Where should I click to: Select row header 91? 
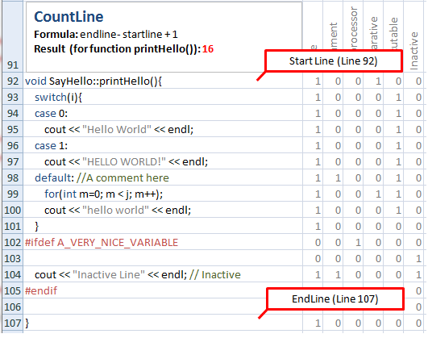click(x=13, y=36)
